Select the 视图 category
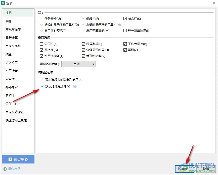This screenshot has height=175, width=218. coord(18,13)
